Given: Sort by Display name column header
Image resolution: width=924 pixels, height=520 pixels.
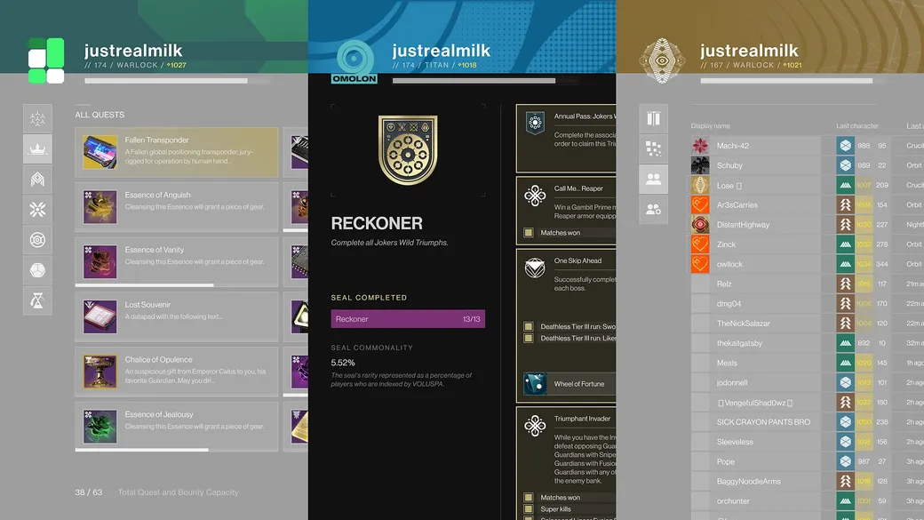Looking at the screenshot, I should tap(710, 125).
